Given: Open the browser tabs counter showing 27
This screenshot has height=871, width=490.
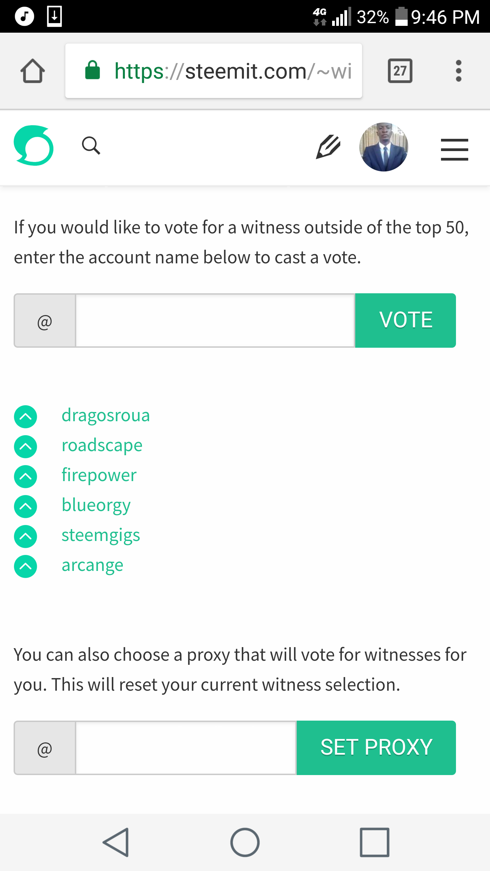Looking at the screenshot, I should [400, 71].
